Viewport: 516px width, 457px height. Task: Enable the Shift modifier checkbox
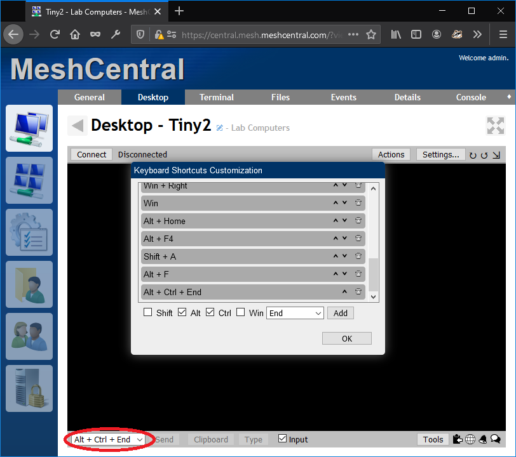point(148,312)
